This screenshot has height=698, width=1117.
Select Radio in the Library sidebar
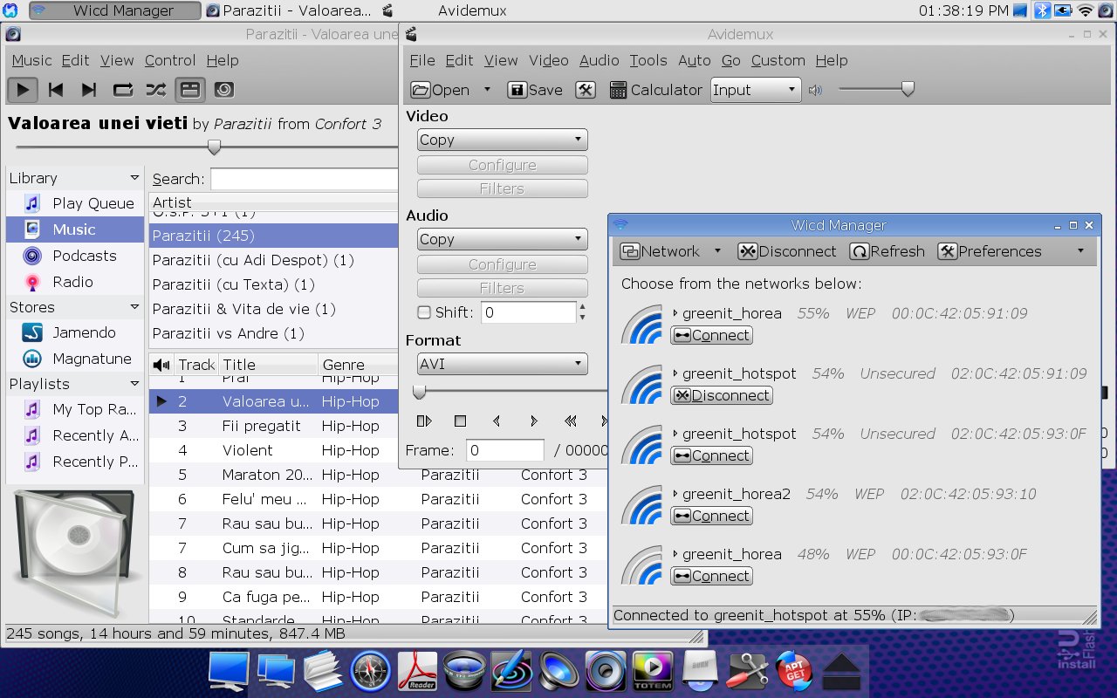[75, 282]
